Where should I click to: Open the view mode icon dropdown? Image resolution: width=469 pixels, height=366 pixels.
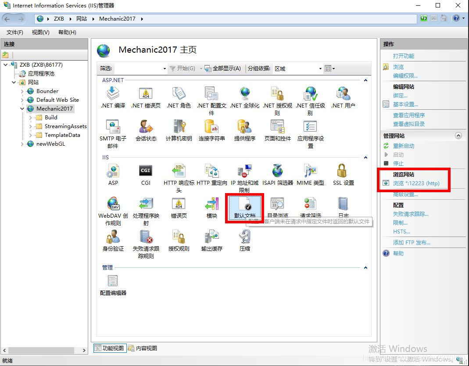329,68
